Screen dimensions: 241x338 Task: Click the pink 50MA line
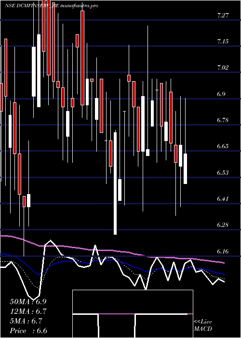point(112,251)
